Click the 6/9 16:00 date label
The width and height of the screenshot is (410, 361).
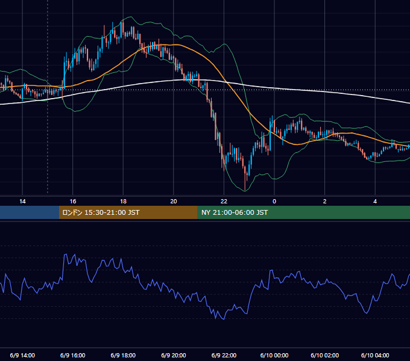pos(73,355)
